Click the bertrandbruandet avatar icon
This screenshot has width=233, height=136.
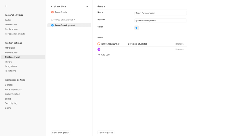[99, 44]
